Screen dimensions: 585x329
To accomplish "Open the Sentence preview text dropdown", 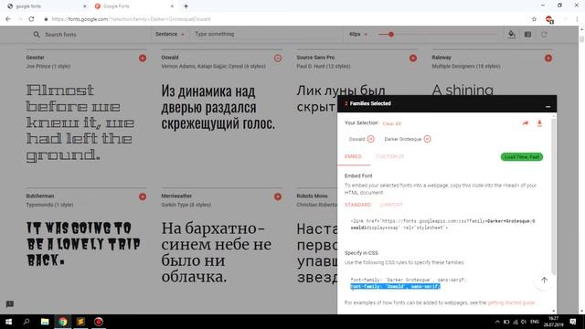I will 170,34.
